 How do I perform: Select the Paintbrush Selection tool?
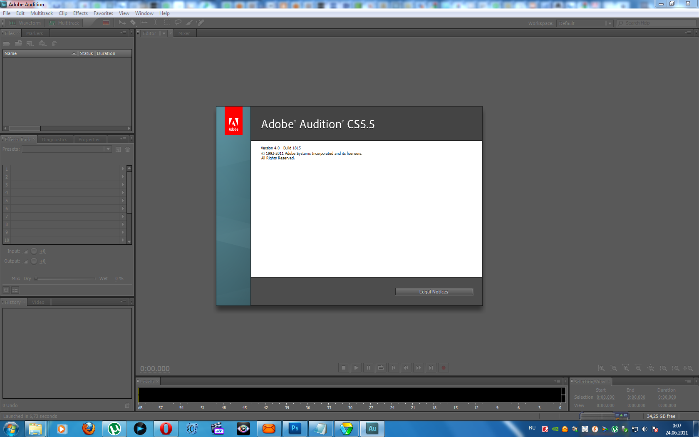(189, 23)
